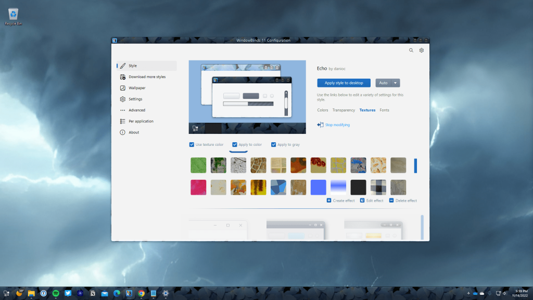Screen dimensions: 533x300
Task: Launch Spotify from the taskbar
Action: tap(56, 293)
